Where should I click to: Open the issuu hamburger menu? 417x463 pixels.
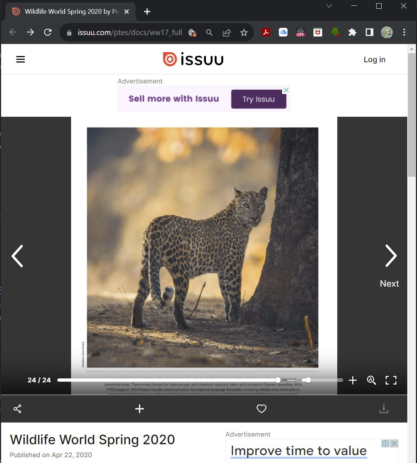point(21,59)
